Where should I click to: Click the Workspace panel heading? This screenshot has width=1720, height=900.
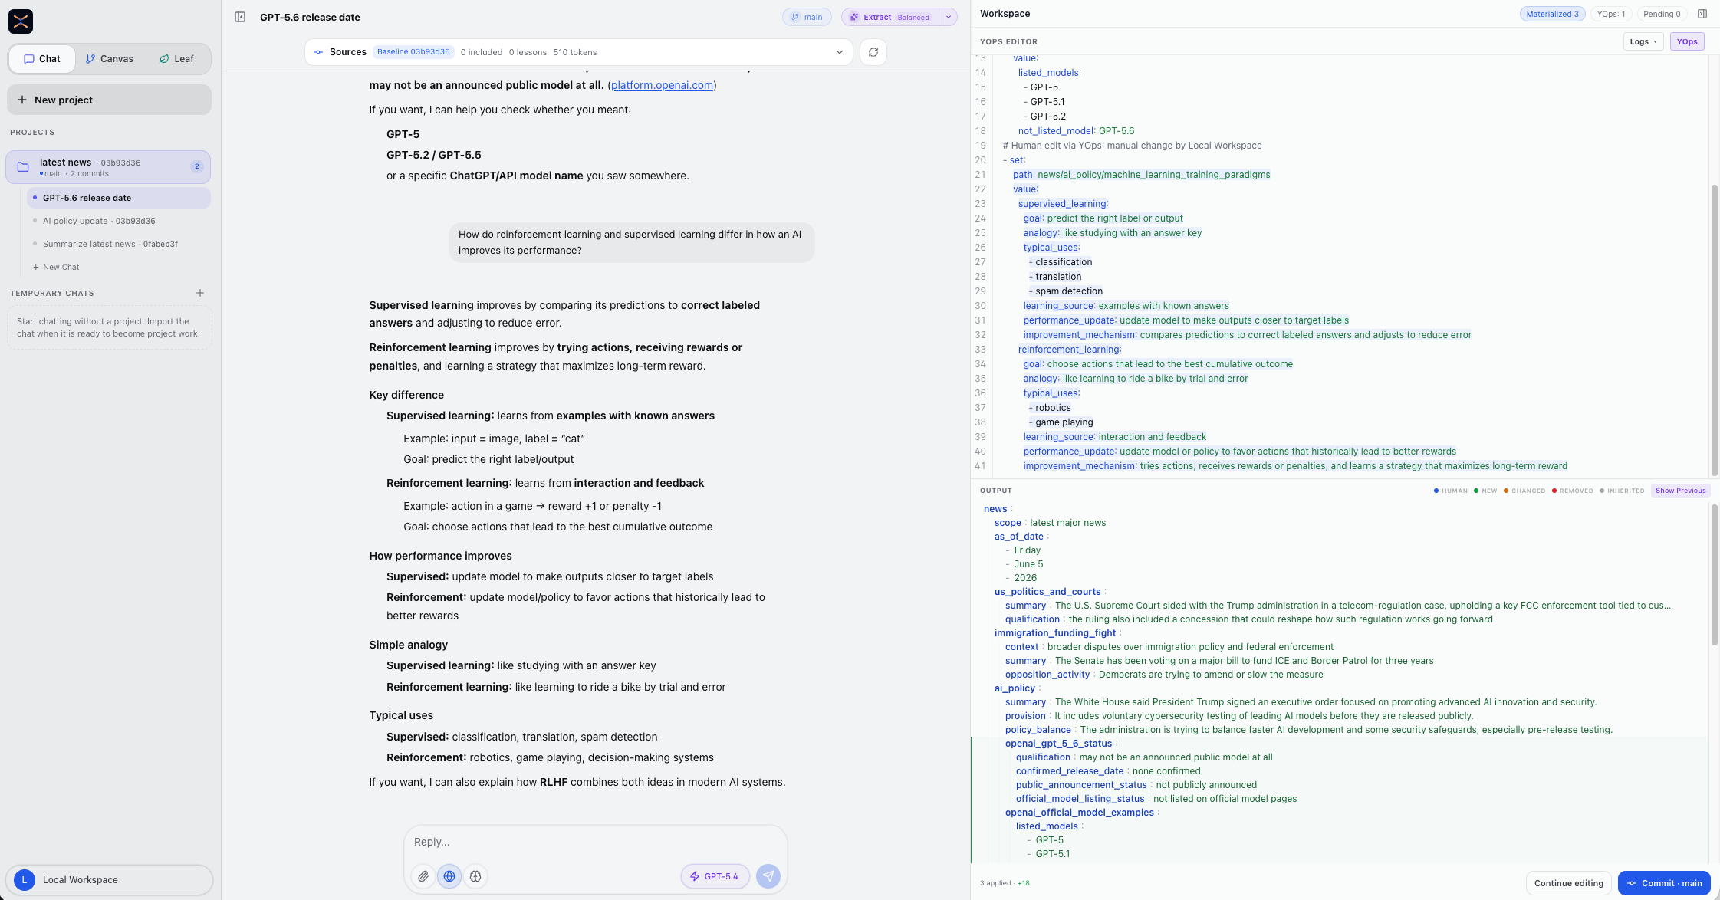tap(1005, 14)
